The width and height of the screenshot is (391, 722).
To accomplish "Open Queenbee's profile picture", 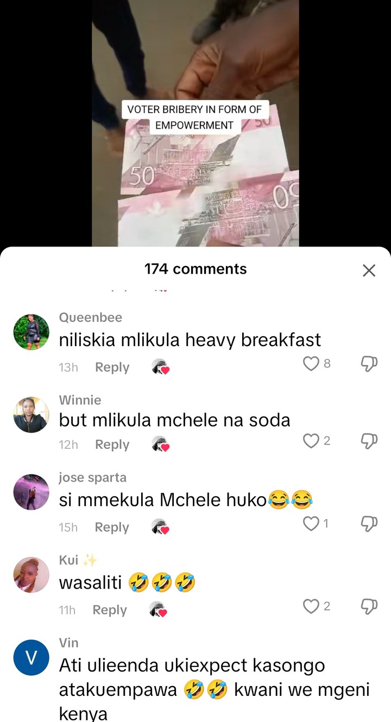I will coord(31,332).
